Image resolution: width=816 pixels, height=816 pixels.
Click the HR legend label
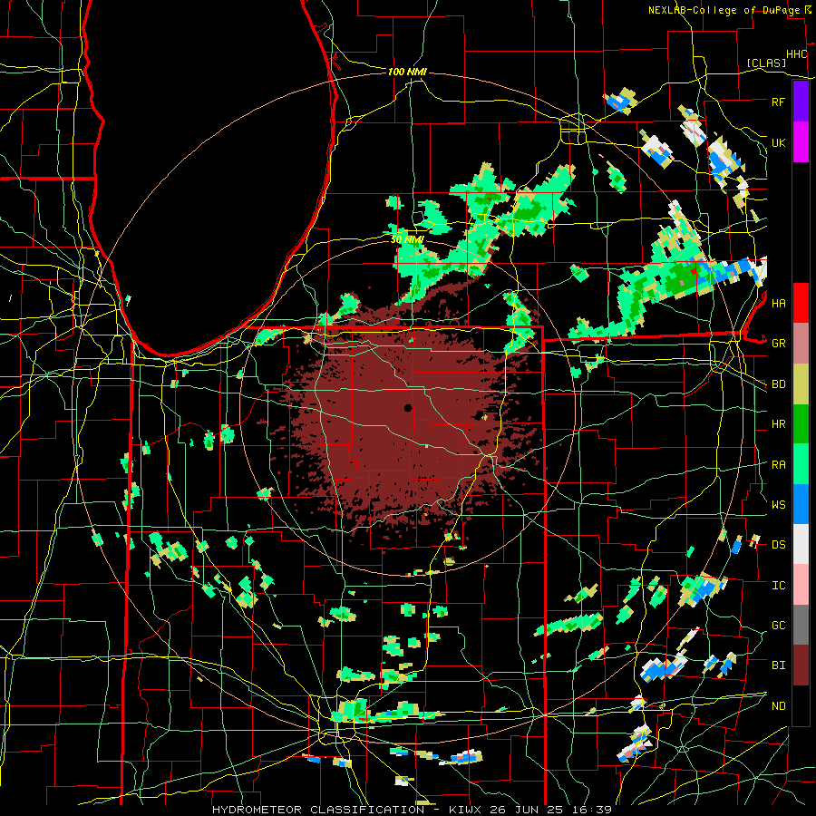778,424
